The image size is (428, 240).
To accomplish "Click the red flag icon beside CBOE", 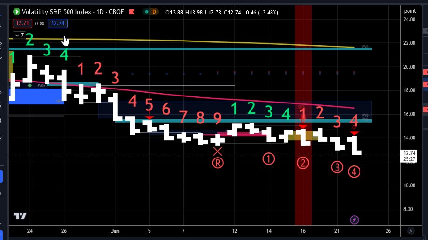I will click(132, 12).
